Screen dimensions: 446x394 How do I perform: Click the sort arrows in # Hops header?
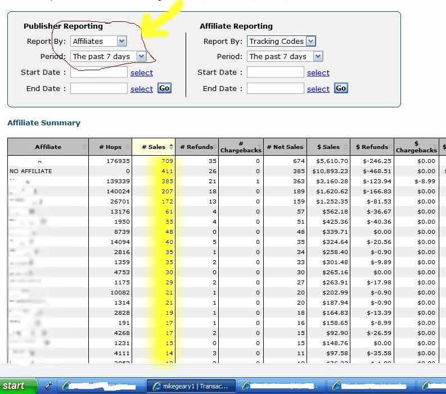coord(128,147)
